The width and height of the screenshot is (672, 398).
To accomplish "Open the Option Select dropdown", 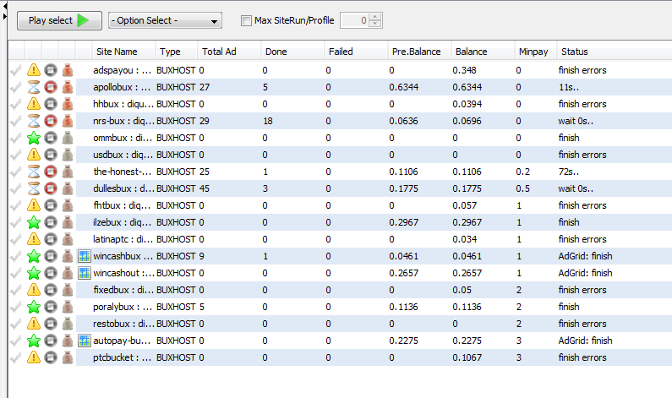I will pyautogui.click(x=165, y=20).
